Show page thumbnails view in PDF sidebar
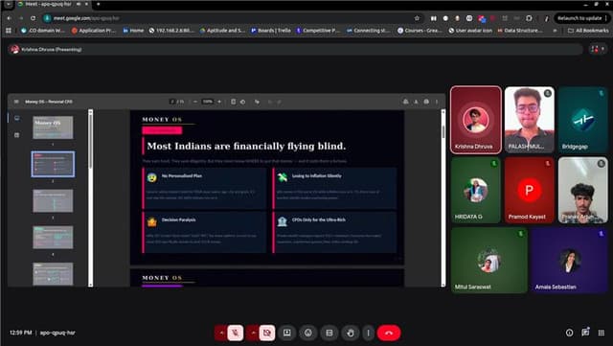Viewport: 613px width, 346px height. tap(17, 118)
